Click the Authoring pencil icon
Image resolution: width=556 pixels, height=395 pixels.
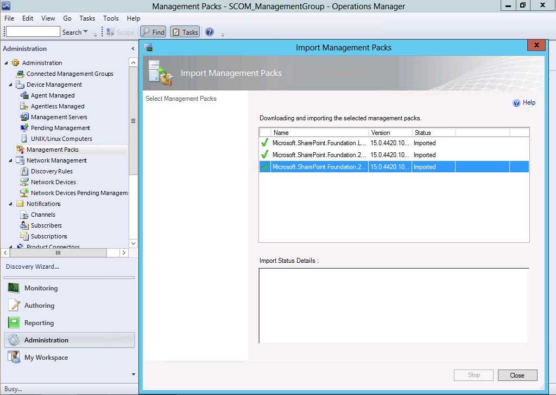coord(14,305)
